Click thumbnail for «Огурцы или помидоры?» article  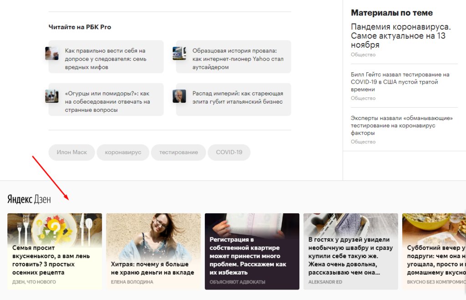point(52,96)
